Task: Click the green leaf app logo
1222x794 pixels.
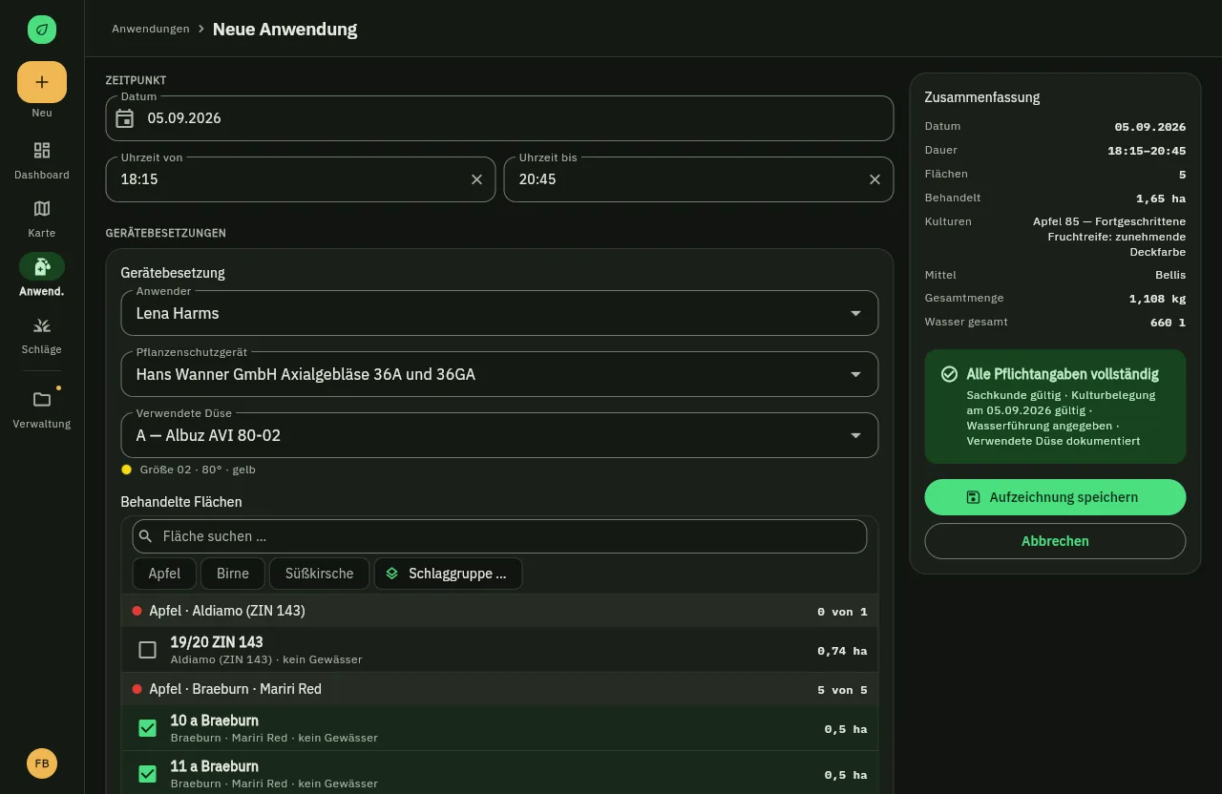Action: click(42, 30)
